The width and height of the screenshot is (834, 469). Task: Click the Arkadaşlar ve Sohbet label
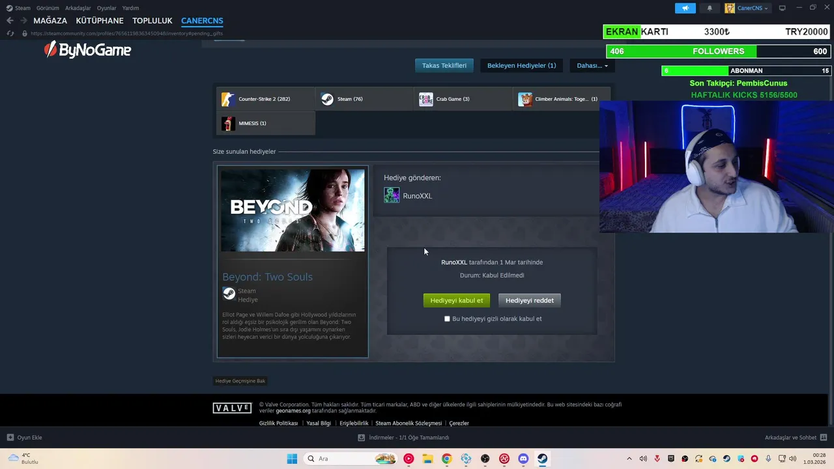click(790, 438)
